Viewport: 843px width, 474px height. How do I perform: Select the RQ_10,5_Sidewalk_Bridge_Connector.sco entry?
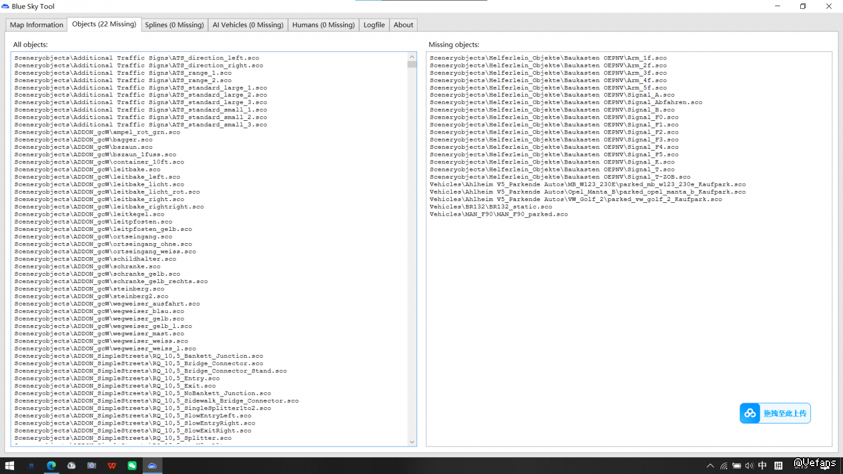(x=157, y=400)
